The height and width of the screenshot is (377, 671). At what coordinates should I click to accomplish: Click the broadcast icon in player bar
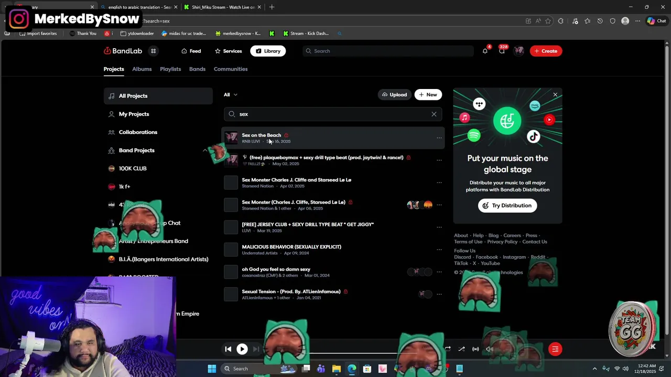[475, 349]
